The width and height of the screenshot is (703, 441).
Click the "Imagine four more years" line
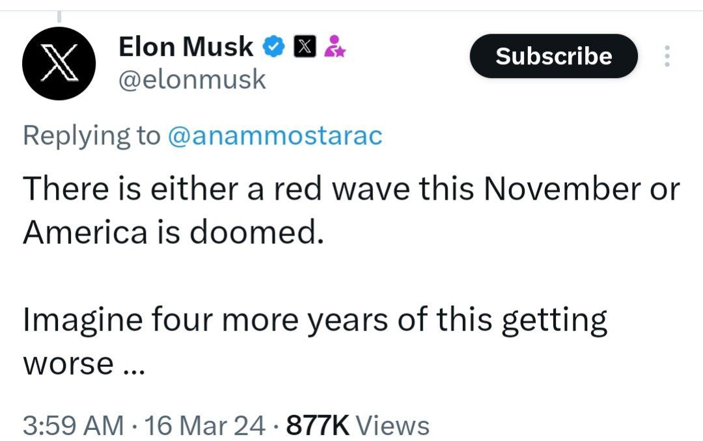315,321
